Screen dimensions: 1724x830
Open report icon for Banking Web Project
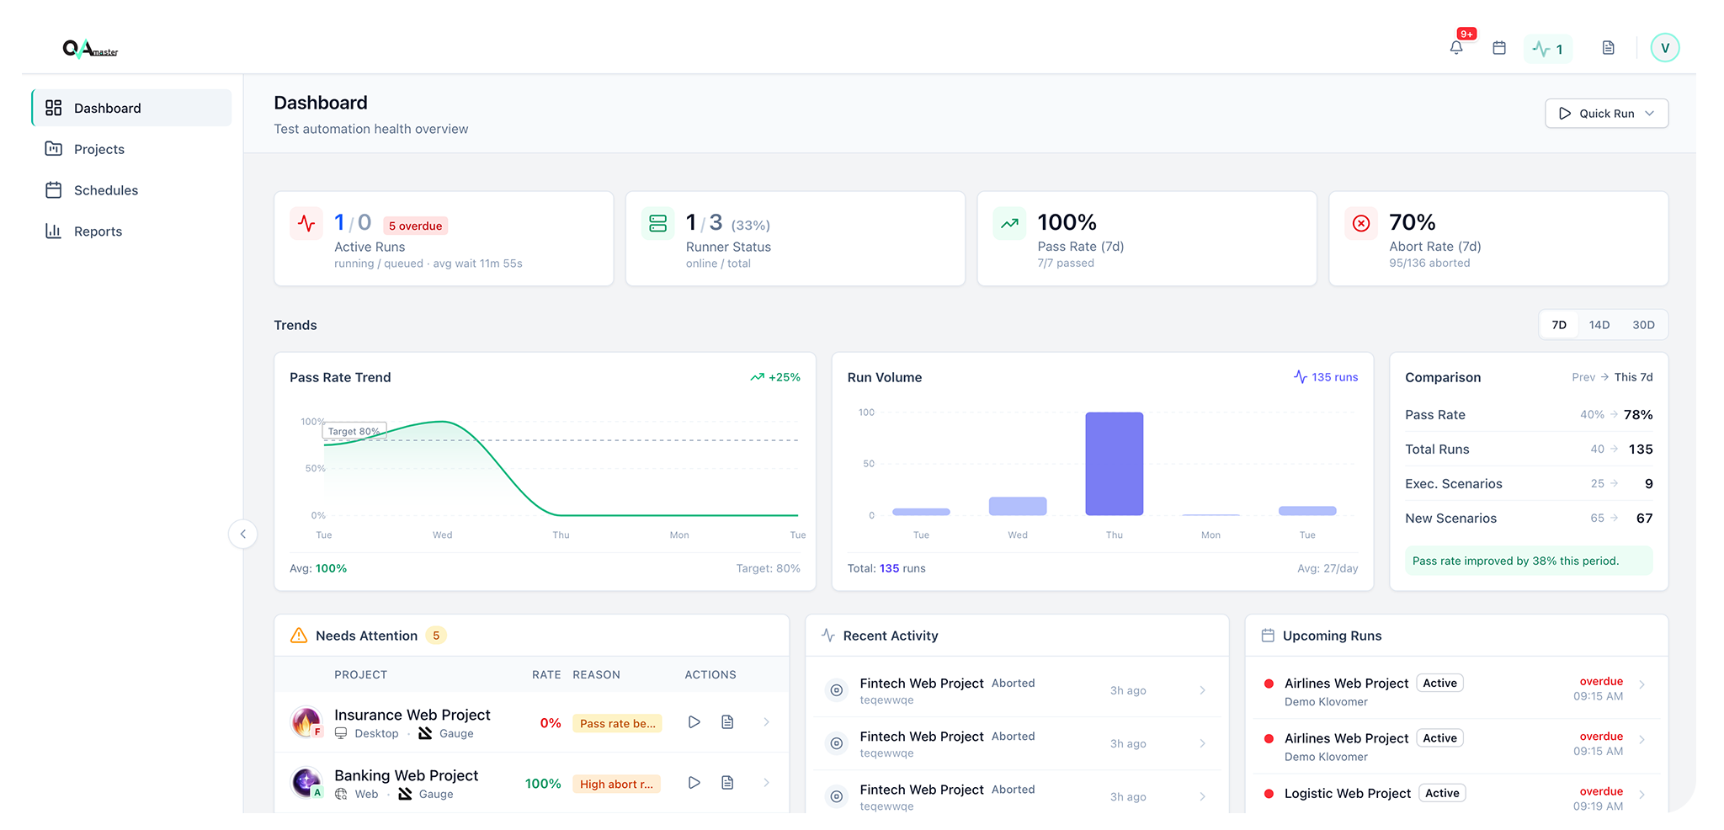(x=727, y=783)
